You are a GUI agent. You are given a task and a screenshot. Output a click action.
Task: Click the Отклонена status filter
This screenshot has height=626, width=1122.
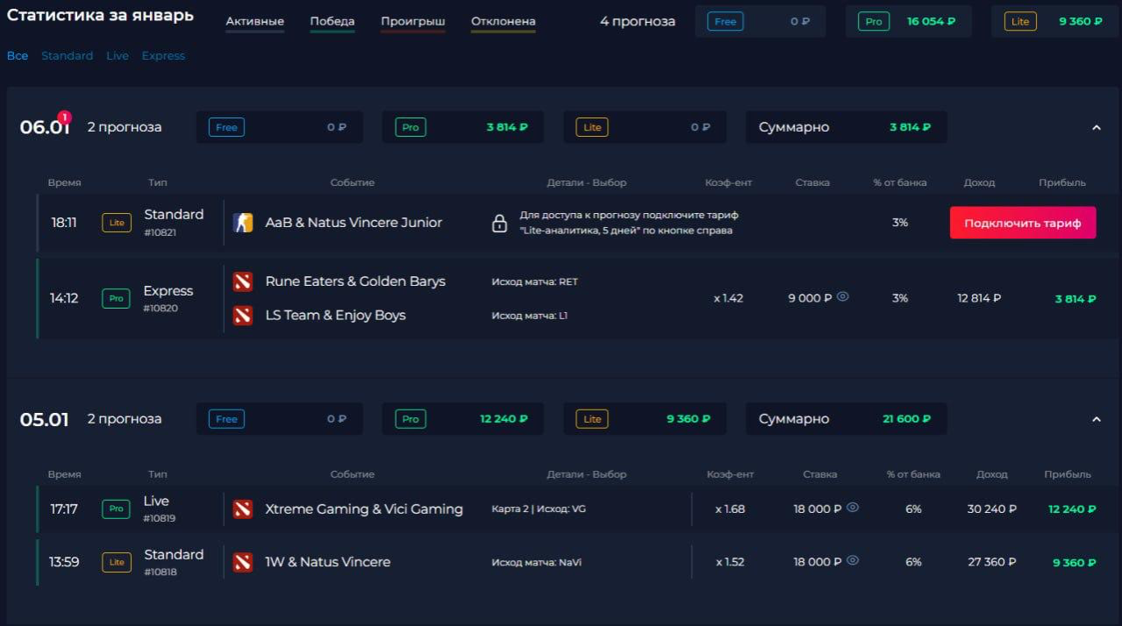click(x=503, y=21)
